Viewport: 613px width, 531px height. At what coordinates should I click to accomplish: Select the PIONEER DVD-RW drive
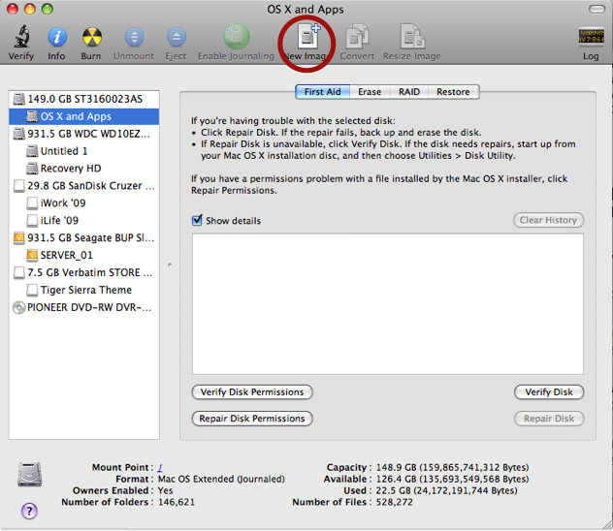click(x=84, y=308)
